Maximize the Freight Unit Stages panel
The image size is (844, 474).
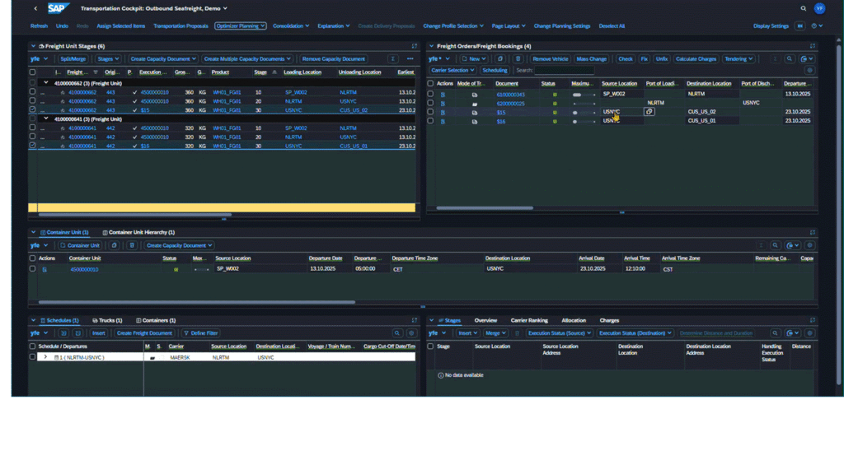pos(414,46)
